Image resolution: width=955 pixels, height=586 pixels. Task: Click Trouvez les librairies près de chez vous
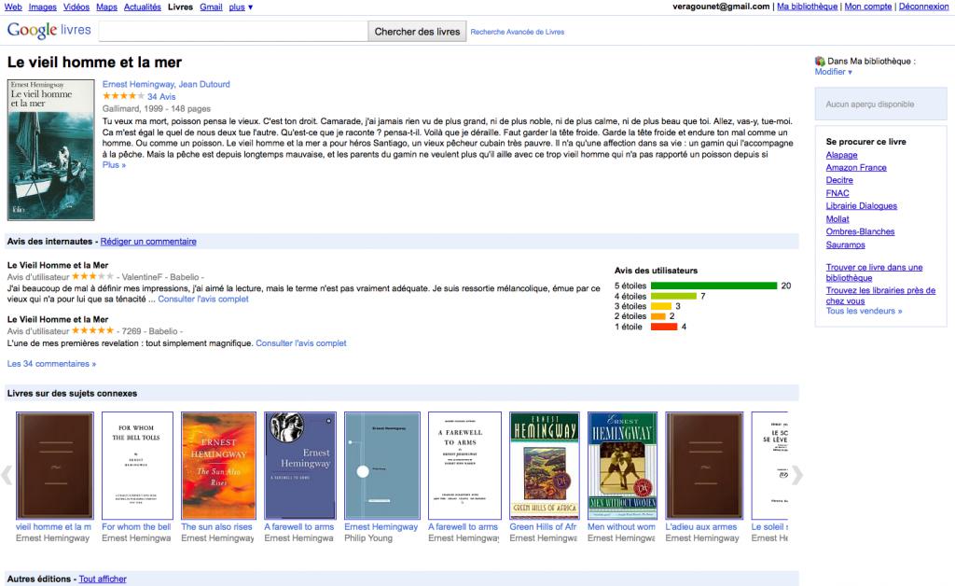(x=880, y=296)
